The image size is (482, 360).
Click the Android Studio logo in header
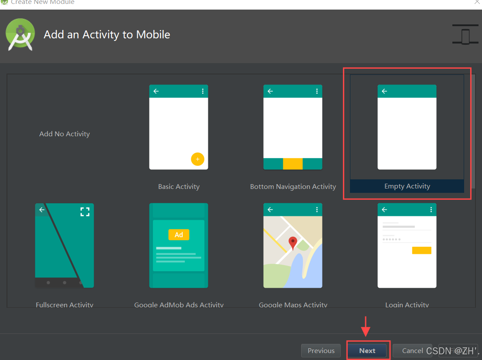(x=20, y=34)
